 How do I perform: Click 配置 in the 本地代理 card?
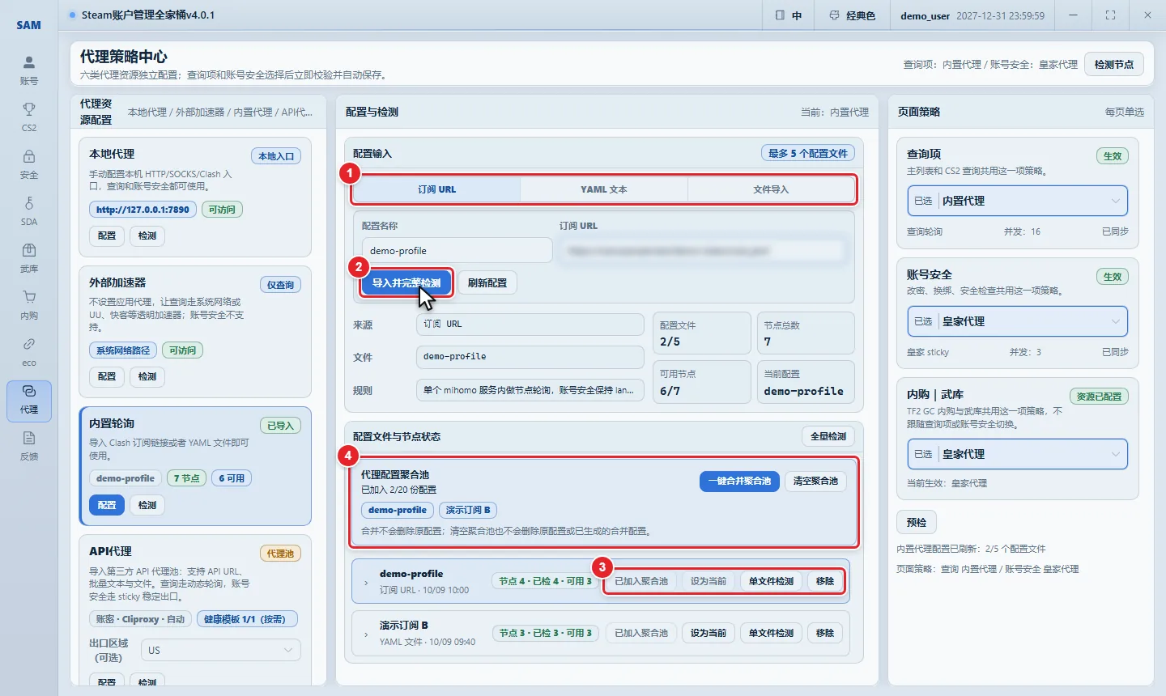107,236
